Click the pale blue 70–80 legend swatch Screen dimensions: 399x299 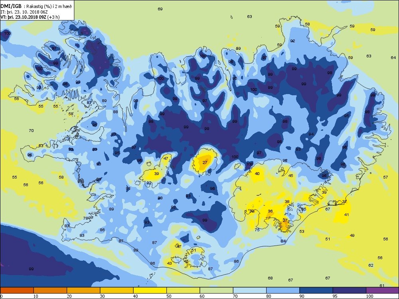(x=250, y=290)
